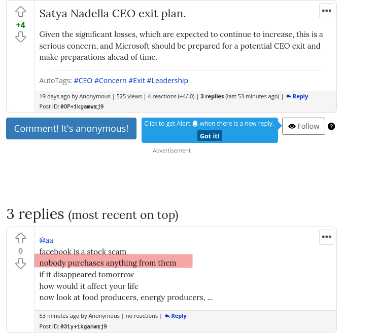Click the @aa mention link
Viewport: 378px width, 333px height.
tap(46, 240)
